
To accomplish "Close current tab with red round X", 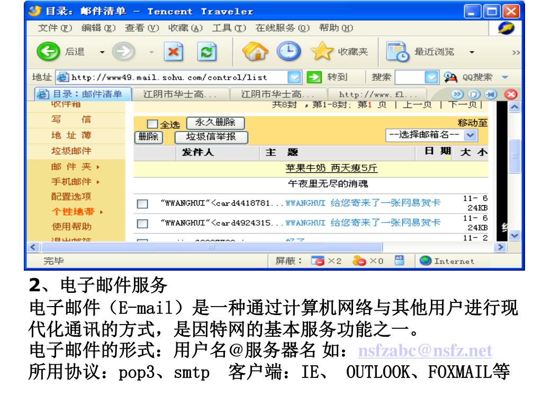I will tap(511, 94).
